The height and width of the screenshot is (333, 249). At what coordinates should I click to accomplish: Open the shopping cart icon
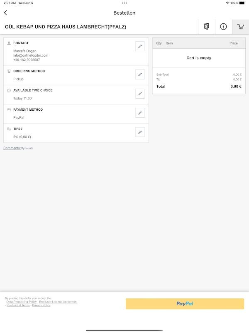[x=240, y=27]
